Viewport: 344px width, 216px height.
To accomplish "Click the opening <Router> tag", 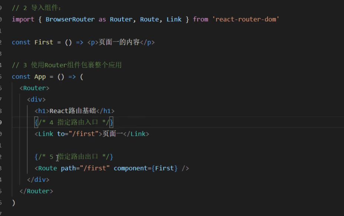I will click(34, 88).
